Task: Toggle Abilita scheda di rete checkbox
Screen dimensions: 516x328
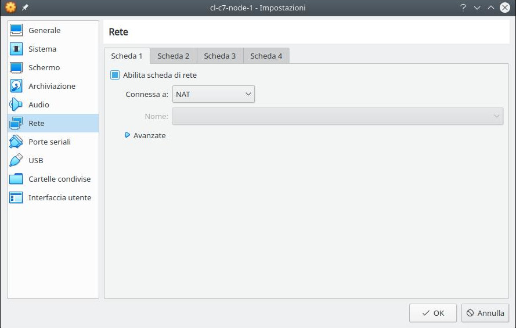Action: pos(115,75)
